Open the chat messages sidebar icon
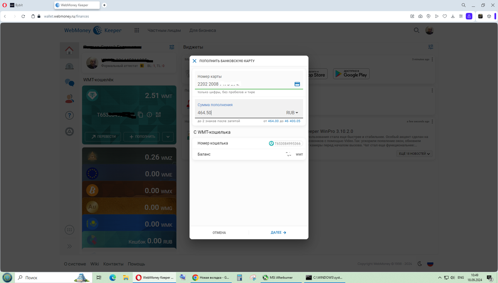Viewport: 498px width, 283px height. pos(69,82)
